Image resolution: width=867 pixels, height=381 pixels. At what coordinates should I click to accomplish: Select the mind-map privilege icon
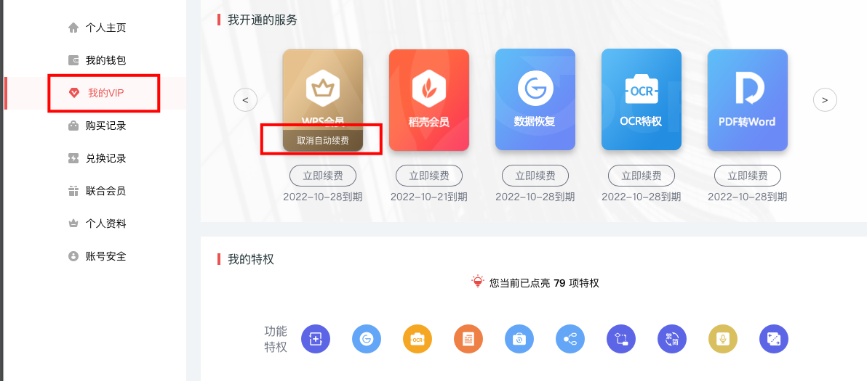pos(570,339)
